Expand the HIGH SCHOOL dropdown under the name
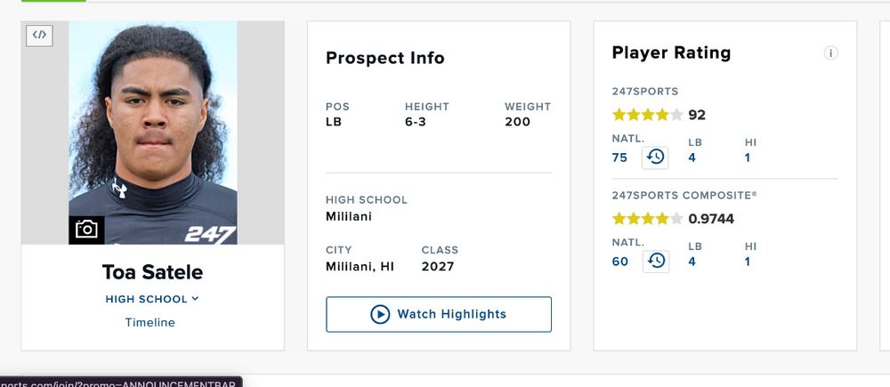Image resolution: width=890 pixels, height=387 pixels. coord(152,299)
